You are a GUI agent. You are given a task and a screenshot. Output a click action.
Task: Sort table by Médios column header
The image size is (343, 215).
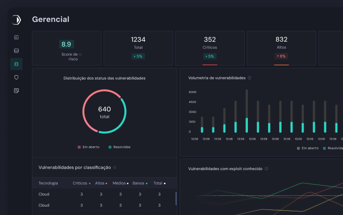point(120,183)
